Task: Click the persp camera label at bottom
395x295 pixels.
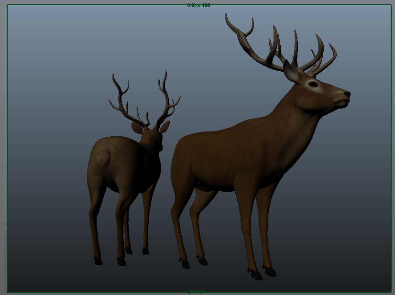Action: tap(196, 291)
